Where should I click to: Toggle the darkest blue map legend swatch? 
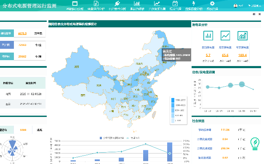coord(173,100)
